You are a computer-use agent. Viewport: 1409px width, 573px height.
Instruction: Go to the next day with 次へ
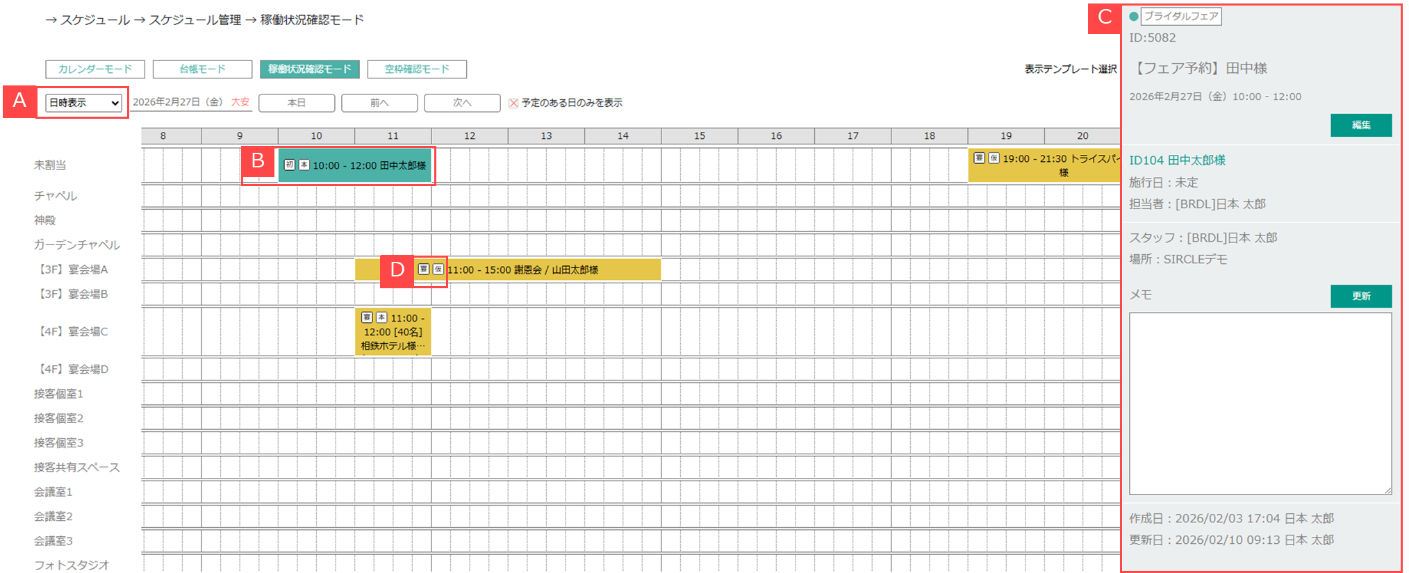tap(462, 103)
